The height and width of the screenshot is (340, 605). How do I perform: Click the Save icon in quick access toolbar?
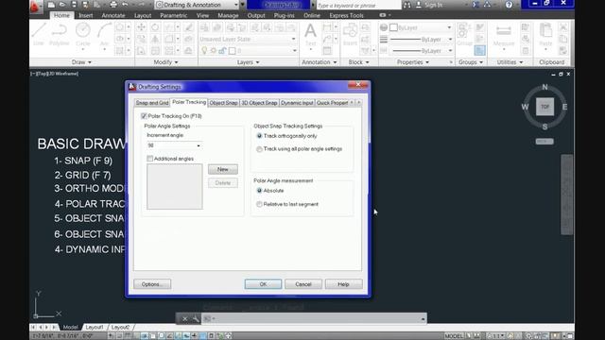[x=74, y=5]
